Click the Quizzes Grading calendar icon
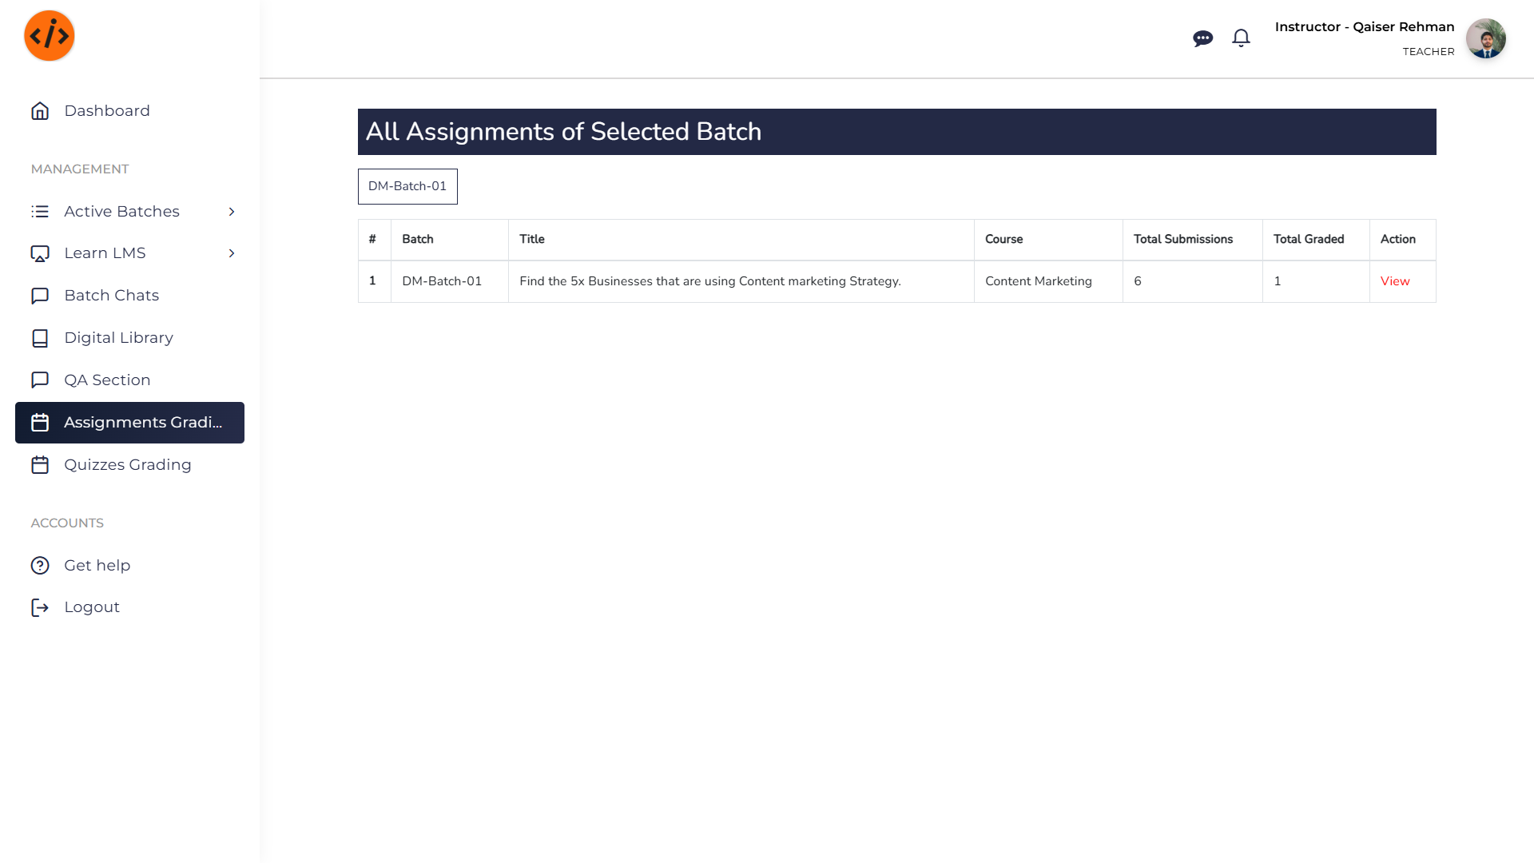1534x863 pixels. click(40, 465)
